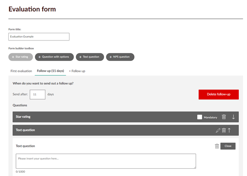The height and width of the screenshot is (176, 247).
Task: Add a new tab with + Follow up
Action: (77, 71)
